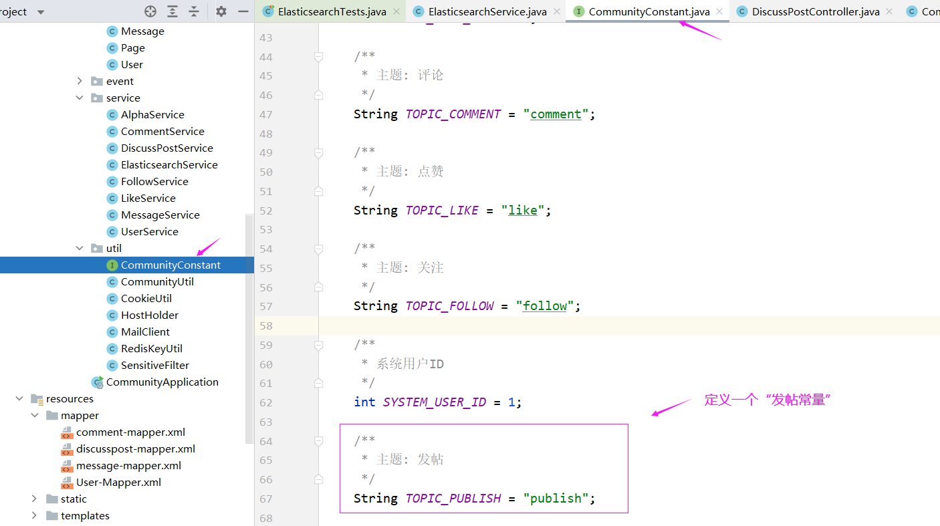Click the "publish" string literal
Viewport: 940px width, 526px height.
[556, 499]
